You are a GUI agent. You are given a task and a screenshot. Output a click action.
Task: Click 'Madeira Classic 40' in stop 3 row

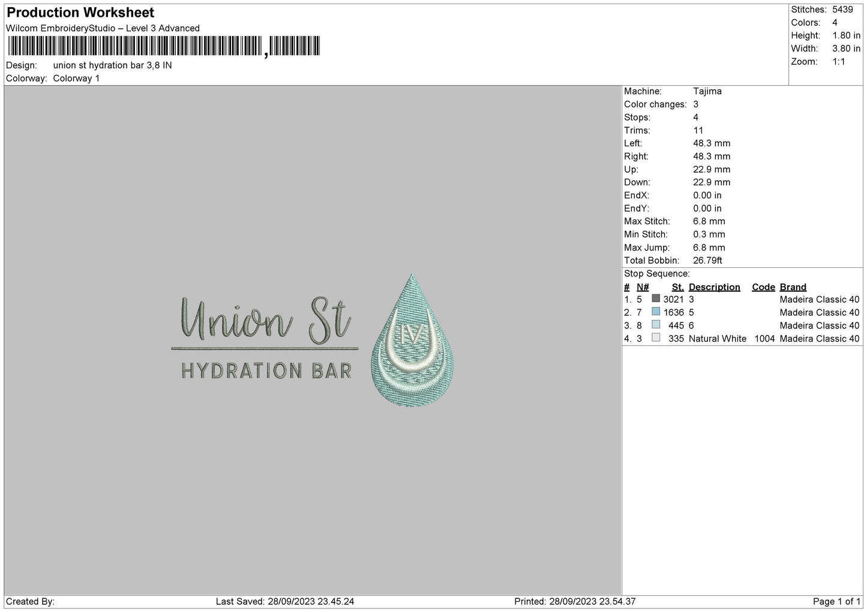coord(820,325)
